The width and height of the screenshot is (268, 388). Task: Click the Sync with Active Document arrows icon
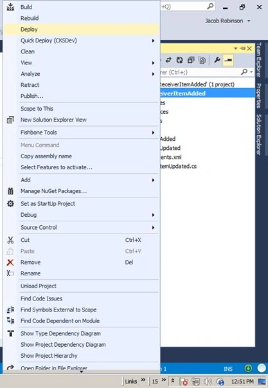click(x=168, y=60)
